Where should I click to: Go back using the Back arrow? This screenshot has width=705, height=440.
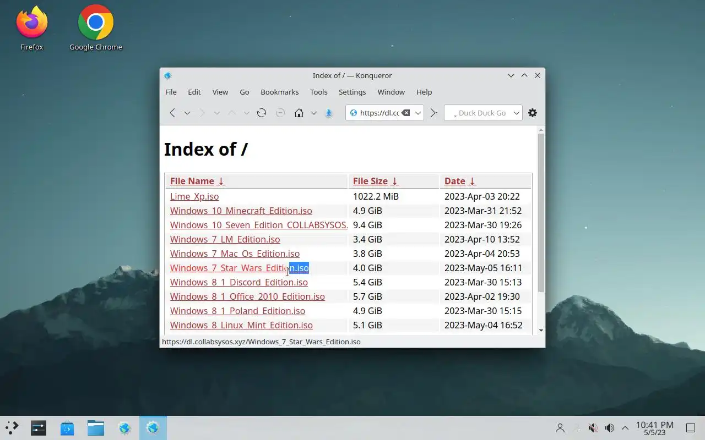(172, 113)
